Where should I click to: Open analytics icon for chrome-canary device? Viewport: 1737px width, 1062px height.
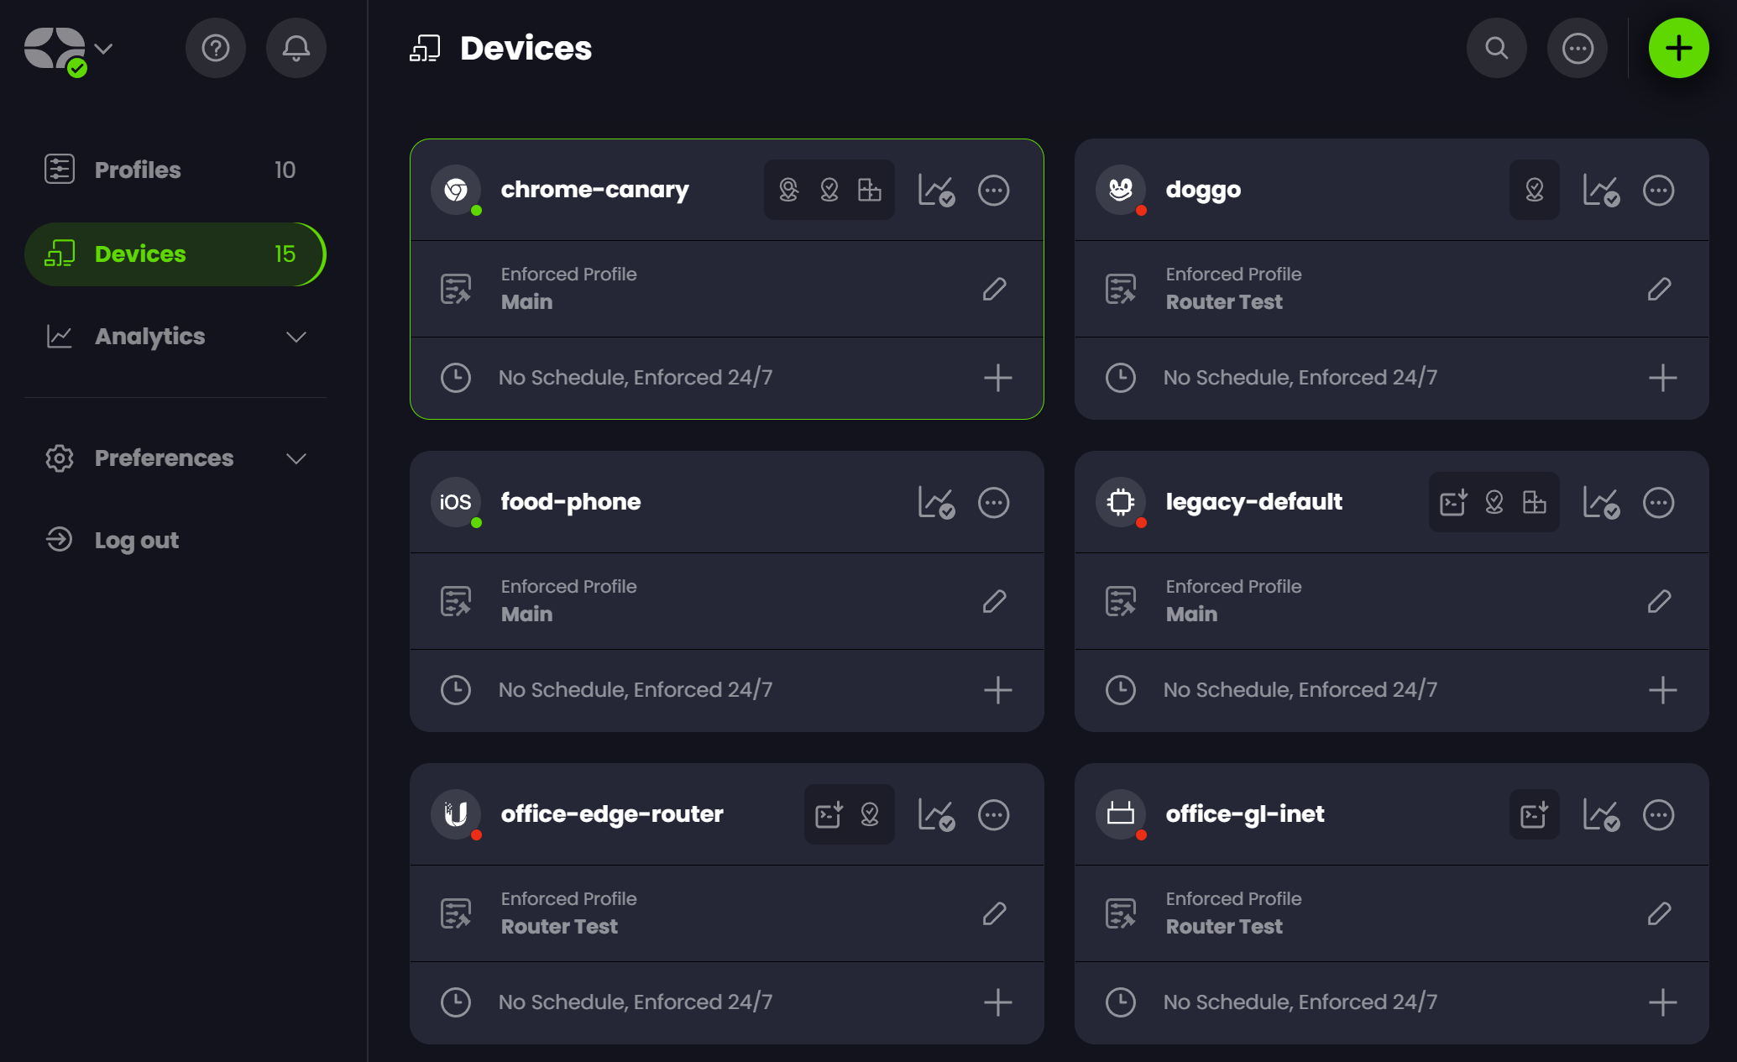click(x=936, y=191)
